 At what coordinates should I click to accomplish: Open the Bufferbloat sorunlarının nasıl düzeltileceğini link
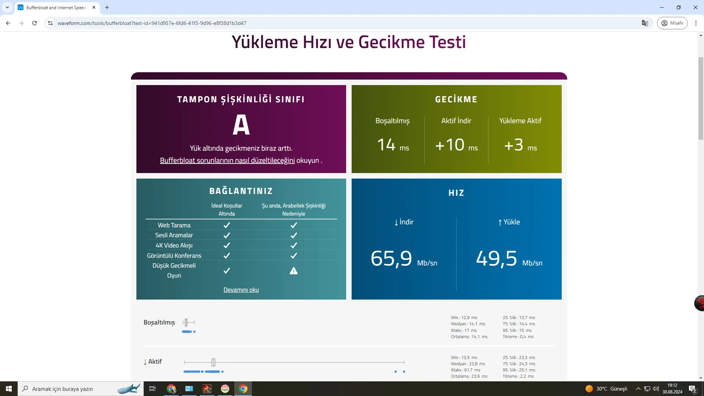(x=227, y=161)
